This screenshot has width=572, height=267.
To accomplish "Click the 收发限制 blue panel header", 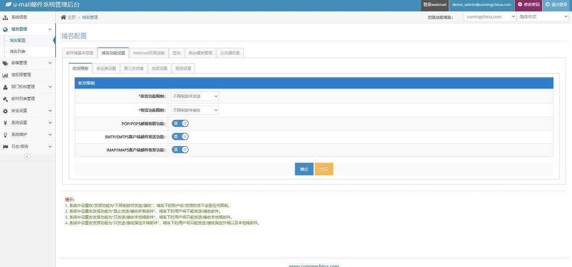I will coord(314,83).
